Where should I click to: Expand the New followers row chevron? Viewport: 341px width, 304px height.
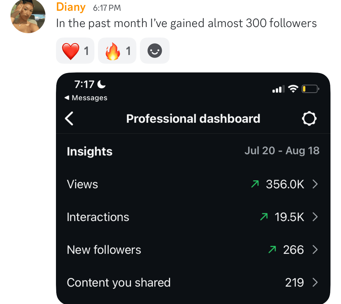(x=315, y=250)
